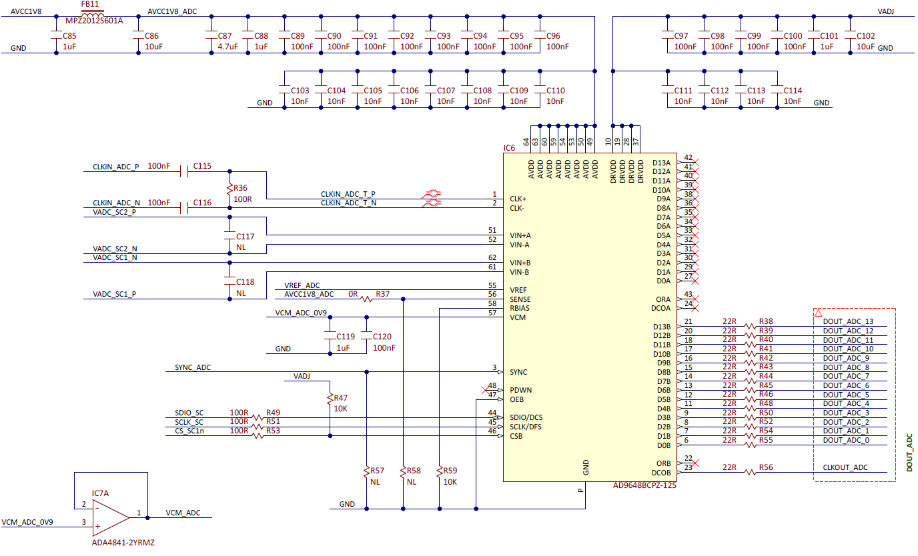
Task: Click the RBIAS pin name on IC6
Action: pyautogui.click(x=519, y=309)
